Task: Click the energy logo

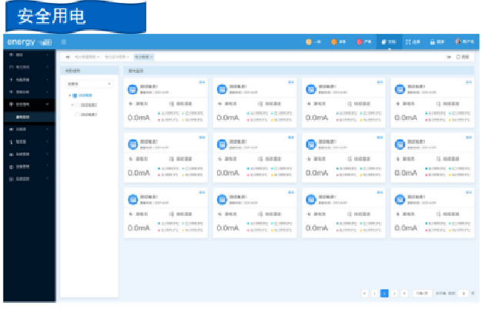Action: pos(29,42)
